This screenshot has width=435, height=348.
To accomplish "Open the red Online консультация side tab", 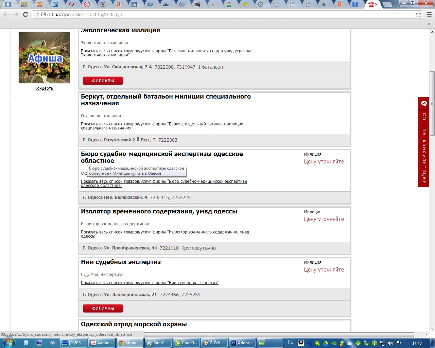I will tap(423, 142).
